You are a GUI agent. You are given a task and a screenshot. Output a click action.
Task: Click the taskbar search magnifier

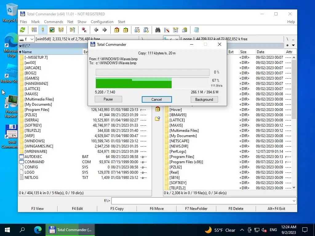[x=22, y=230]
